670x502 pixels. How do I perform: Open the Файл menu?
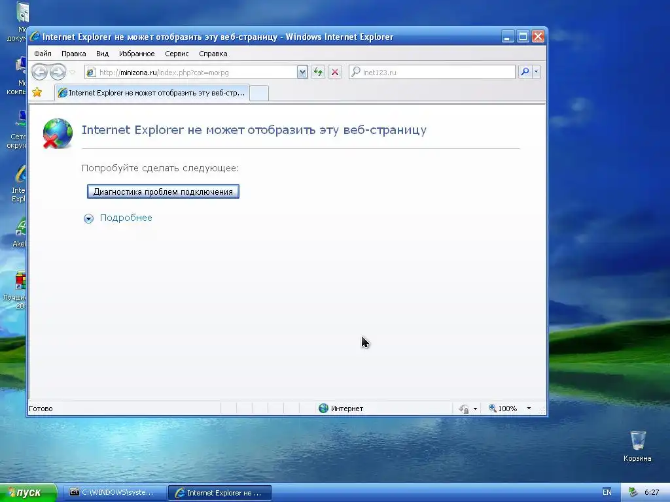pos(43,54)
